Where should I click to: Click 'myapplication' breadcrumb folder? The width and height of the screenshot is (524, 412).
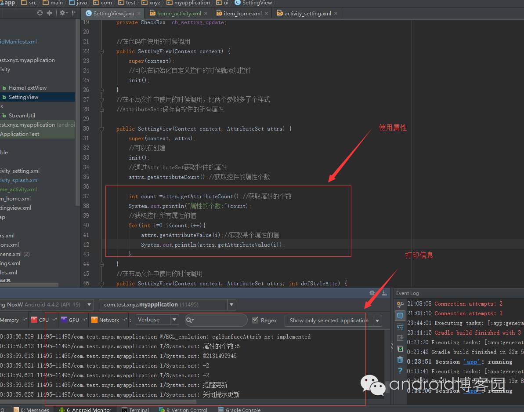click(188, 3)
